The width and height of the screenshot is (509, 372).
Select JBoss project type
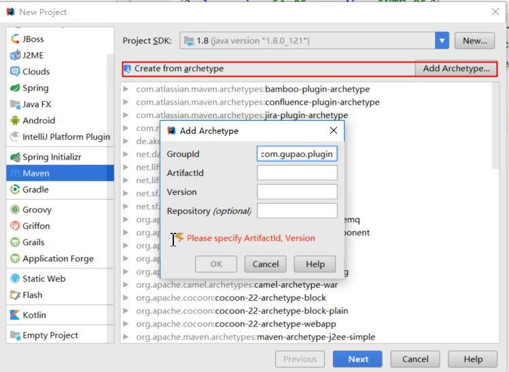[60, 39]
